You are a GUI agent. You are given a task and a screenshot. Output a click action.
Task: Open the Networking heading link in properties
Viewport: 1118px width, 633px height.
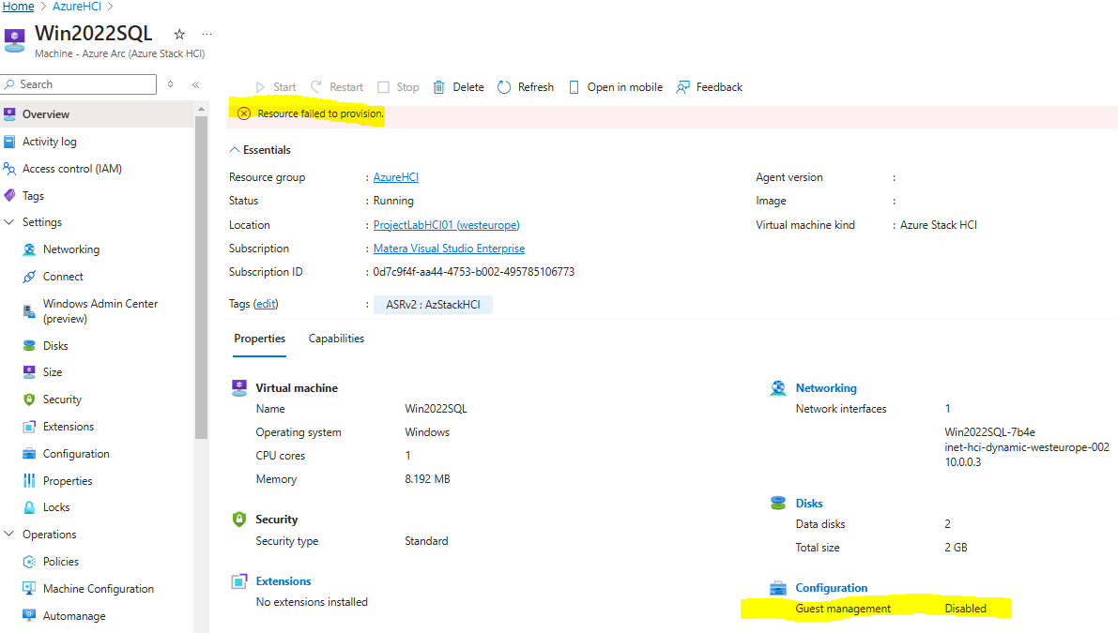826,388
